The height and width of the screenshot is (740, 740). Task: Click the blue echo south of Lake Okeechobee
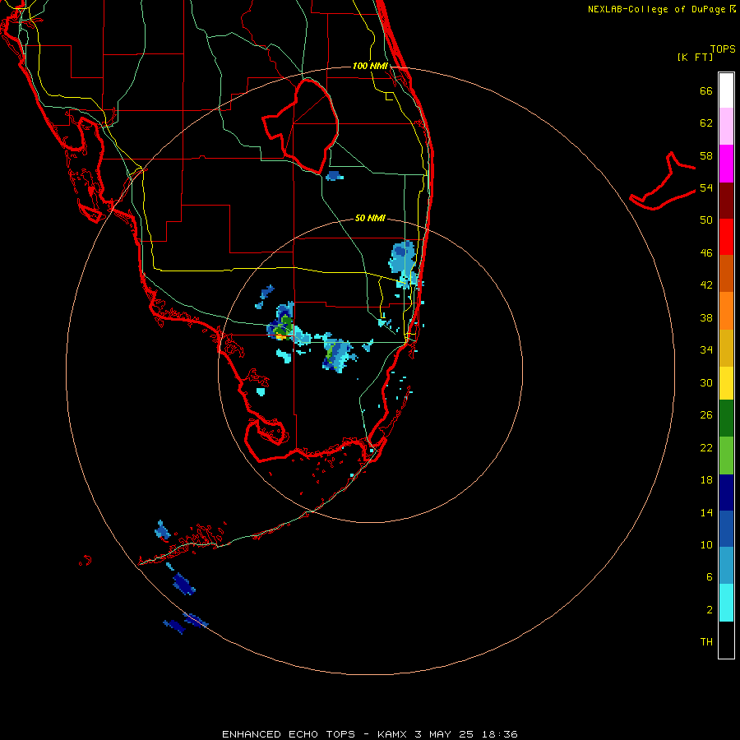(x=334, y=176)
